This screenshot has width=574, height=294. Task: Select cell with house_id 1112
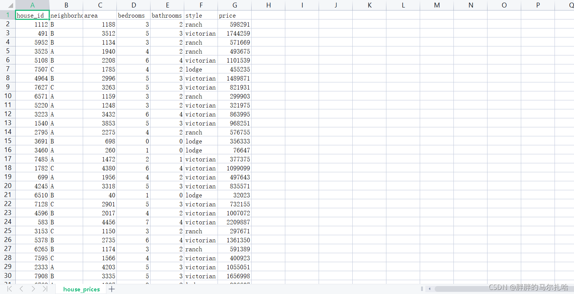click(33, 24)
